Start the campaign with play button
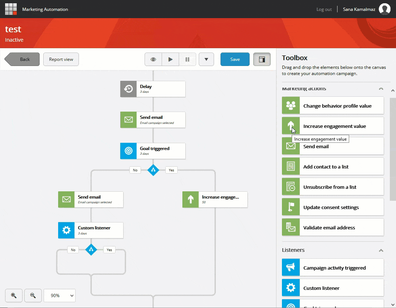This screenshot has width=396, height=308. point(170,59)
